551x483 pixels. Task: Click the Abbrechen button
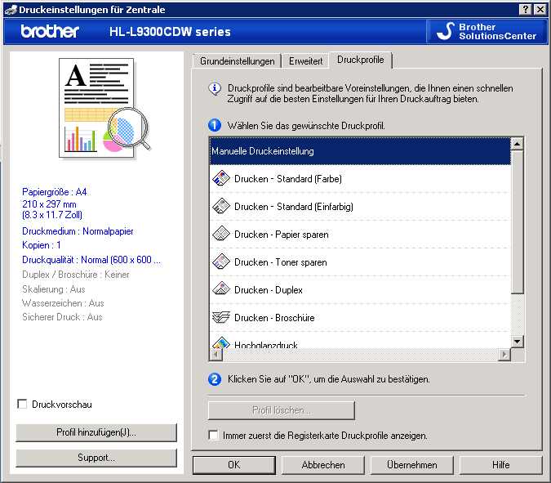point(323,465)
